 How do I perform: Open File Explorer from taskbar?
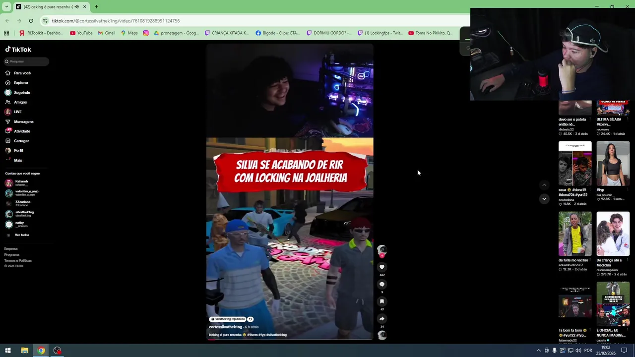24,351
